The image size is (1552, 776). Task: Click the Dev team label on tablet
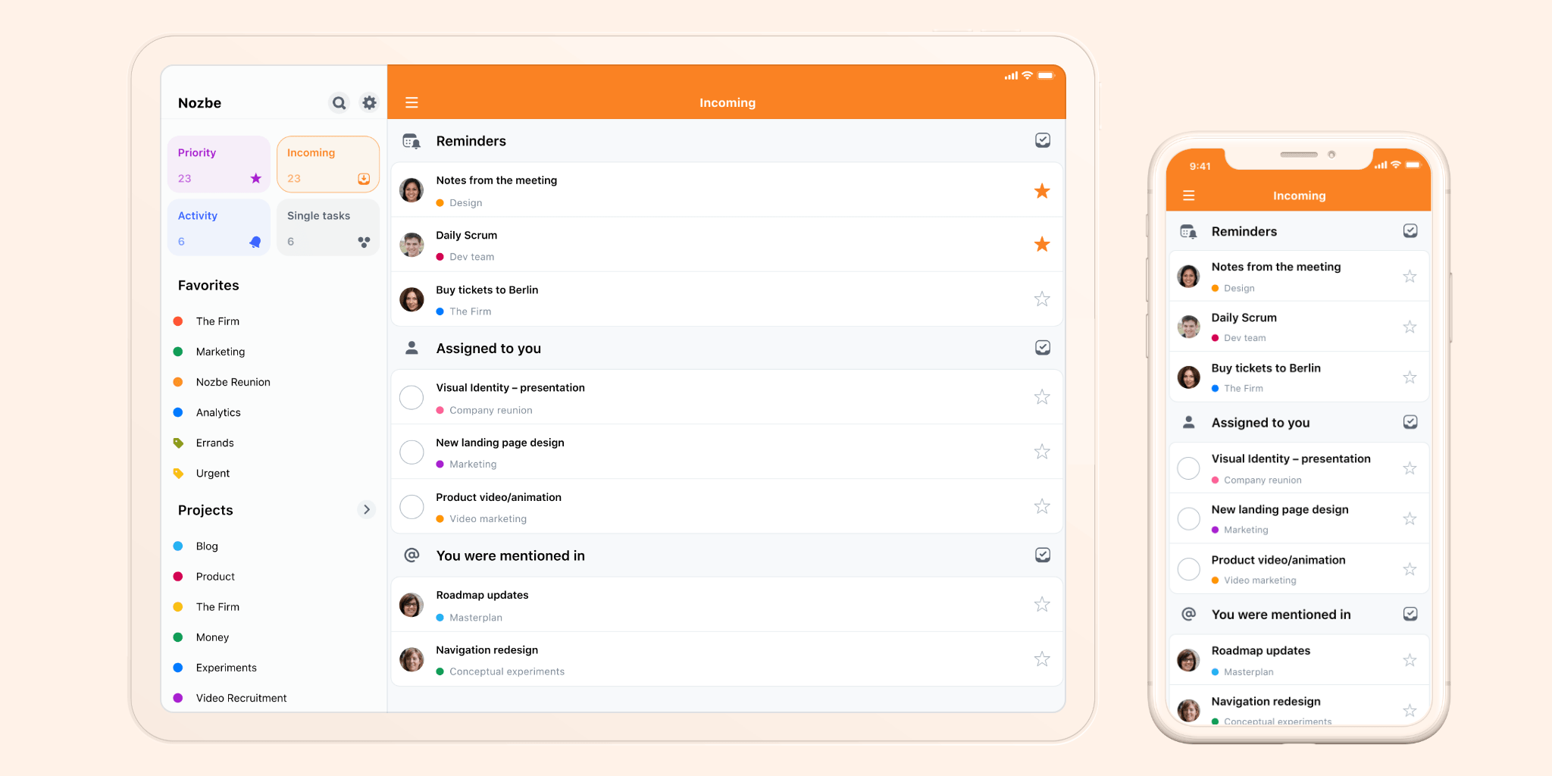[x=471, y=257]
